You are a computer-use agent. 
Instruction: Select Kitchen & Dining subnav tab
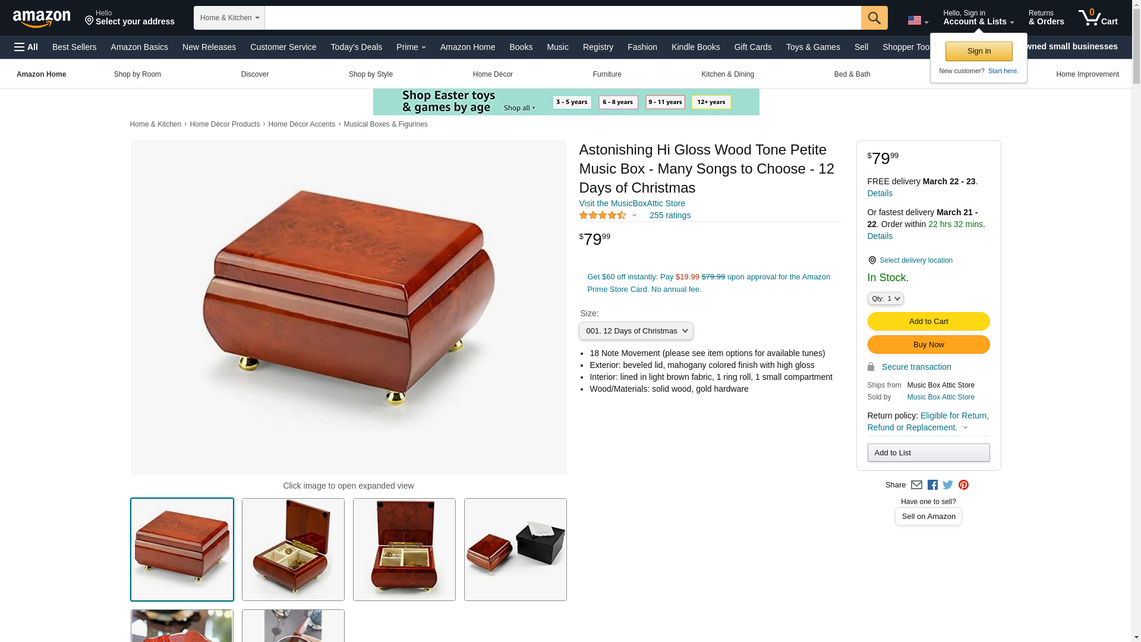pos(727,74)
